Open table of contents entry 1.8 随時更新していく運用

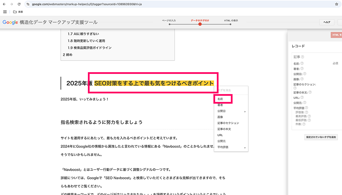[x=87, y=41]
